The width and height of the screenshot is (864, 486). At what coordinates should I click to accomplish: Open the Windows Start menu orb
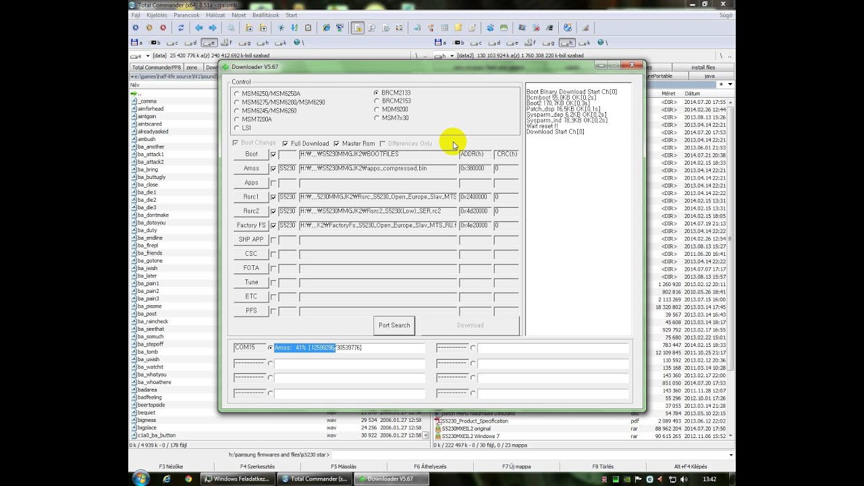pyautogui.click(x=141, y=479)
